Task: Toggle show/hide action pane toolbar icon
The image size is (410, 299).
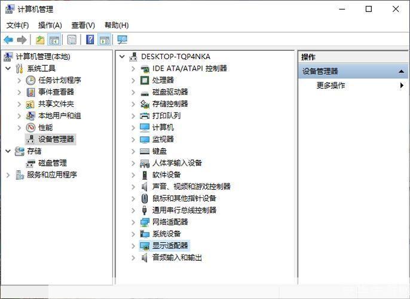Action: pyautogui.click(x=105, y=39)
